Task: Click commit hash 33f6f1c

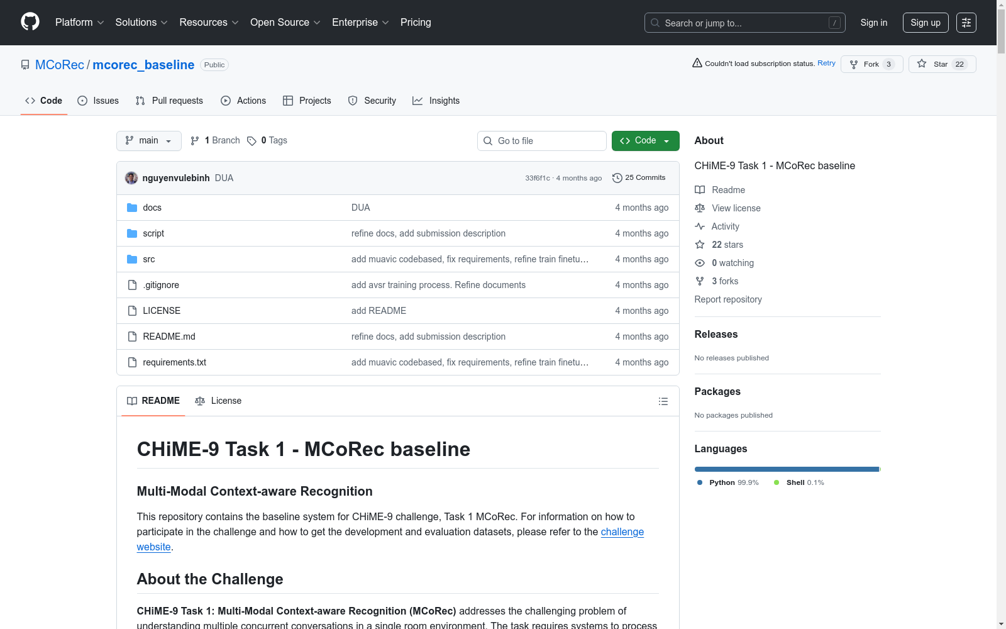Action: pyautogui.click(x=538, y=178)
